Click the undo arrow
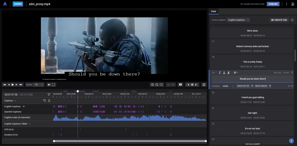The image size is (297, 146). click(x=168, y=85)
